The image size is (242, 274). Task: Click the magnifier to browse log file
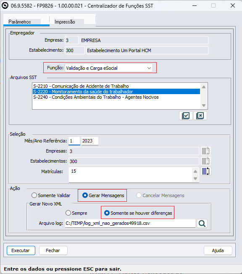tap(202, 224)
